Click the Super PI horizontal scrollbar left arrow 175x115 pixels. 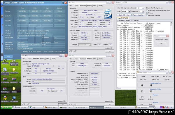(118, 88)
